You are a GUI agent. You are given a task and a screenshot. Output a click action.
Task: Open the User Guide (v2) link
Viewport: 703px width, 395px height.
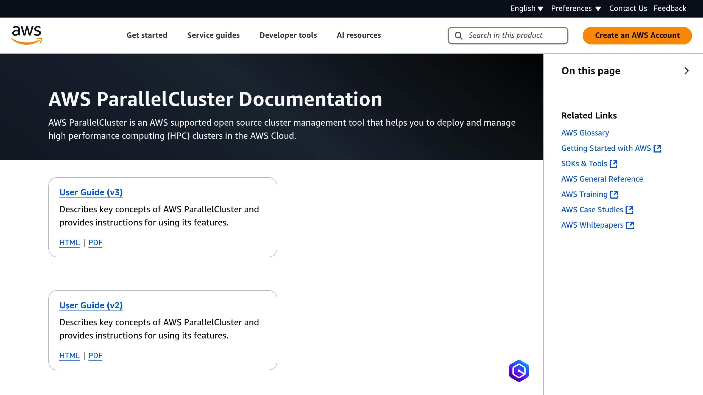click(91, 305)
